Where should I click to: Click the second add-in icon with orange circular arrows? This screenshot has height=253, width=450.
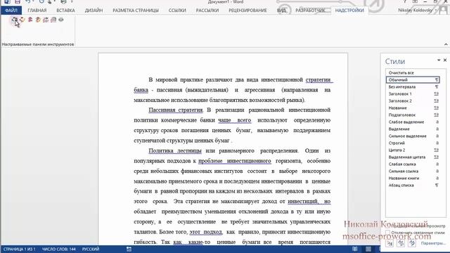pyautogui.click(x=22, y=20)
